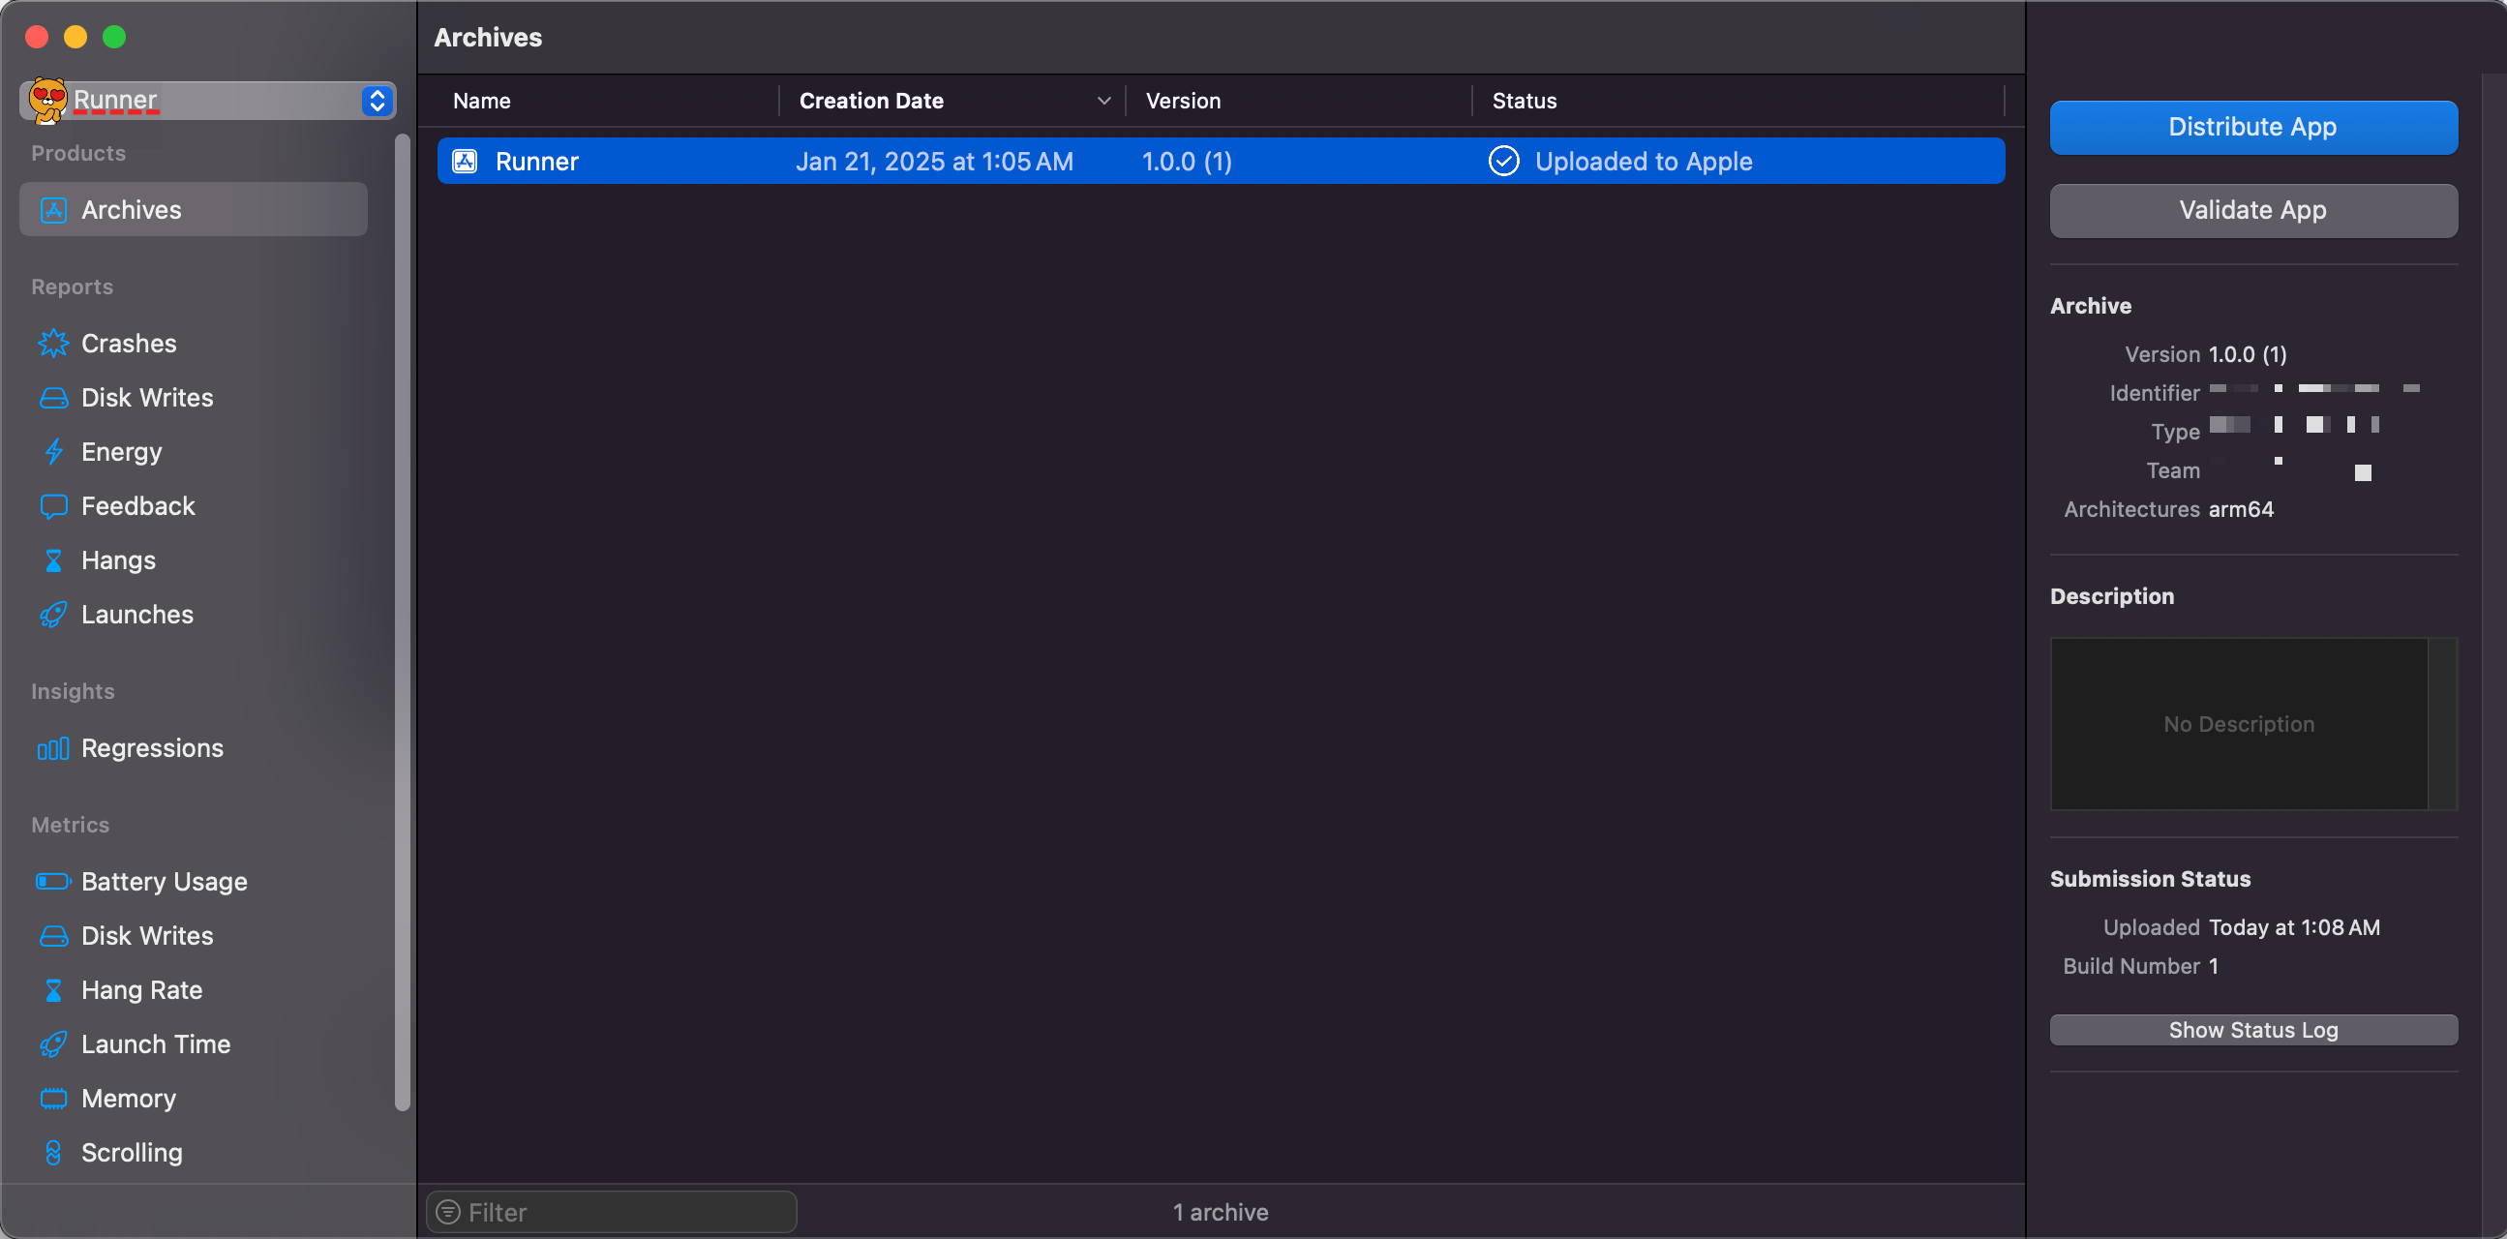This screenshot has width=2507, height=1239.
Task: Click the Energy lightning icon
Action: coord(53,453)
